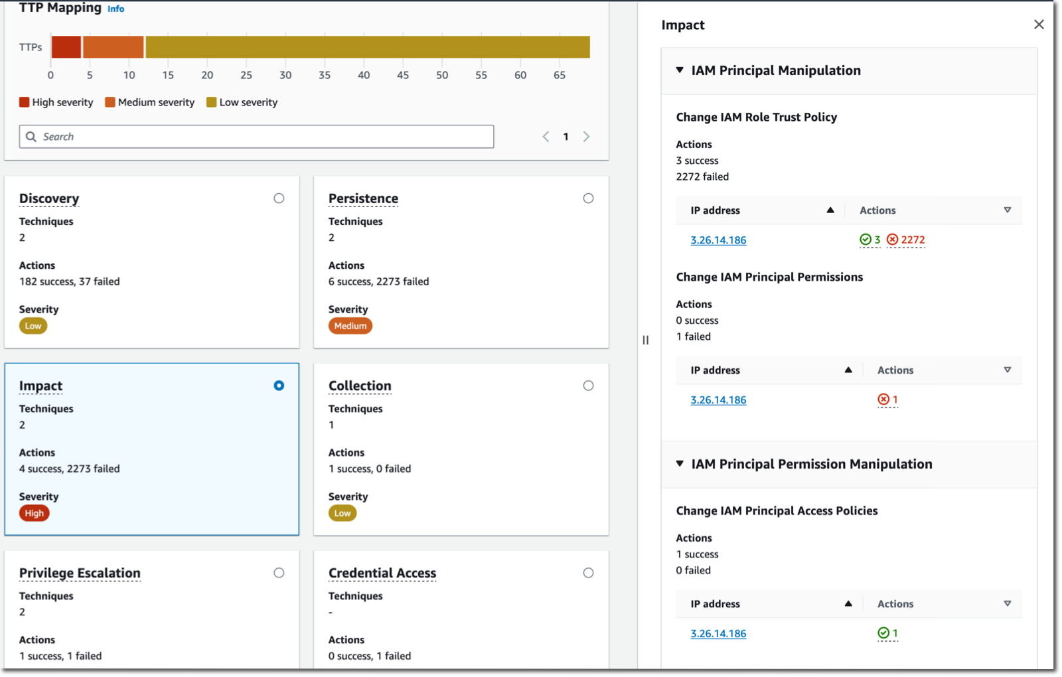Click green success icon in Access Policies row
The height and width of the screenshot is (677, 1062).
(x=883, y=633)
